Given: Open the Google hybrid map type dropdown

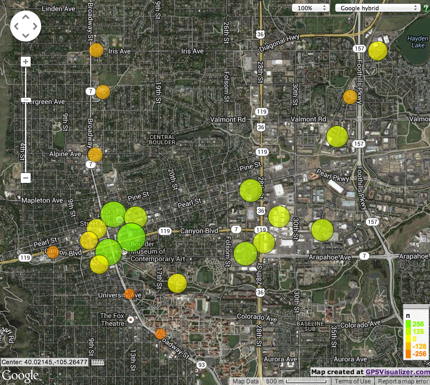Looking at the screenshot, I should click(378, 8).
